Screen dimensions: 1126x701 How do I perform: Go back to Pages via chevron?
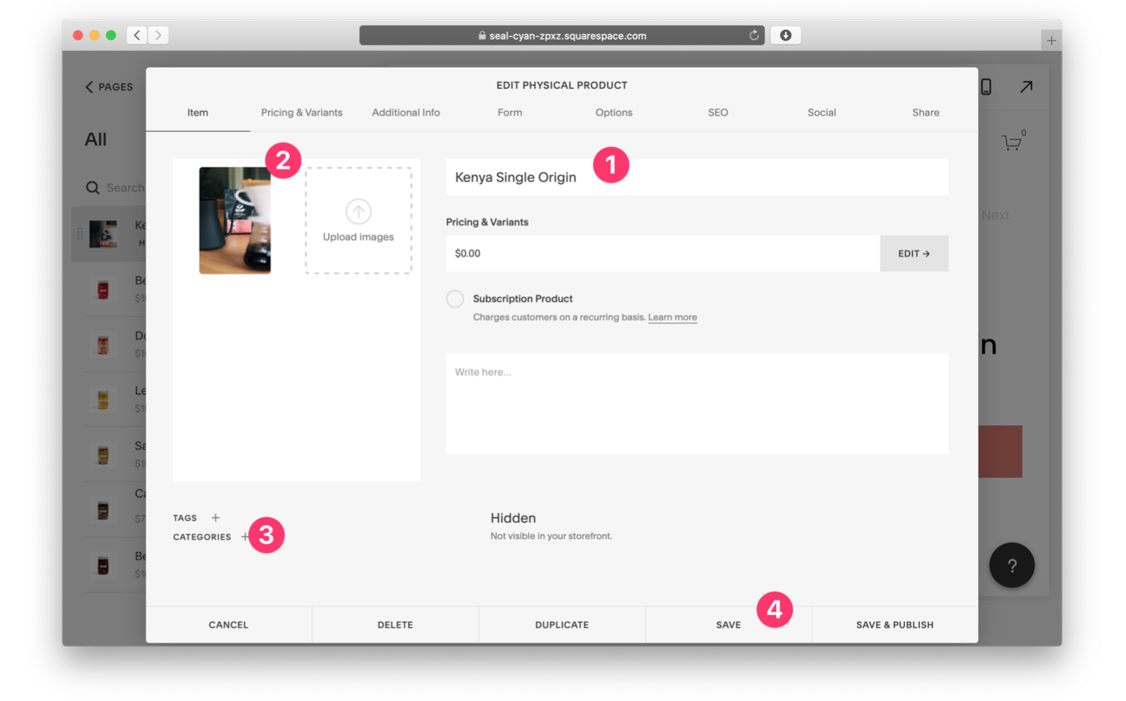(x=90, y=87)
